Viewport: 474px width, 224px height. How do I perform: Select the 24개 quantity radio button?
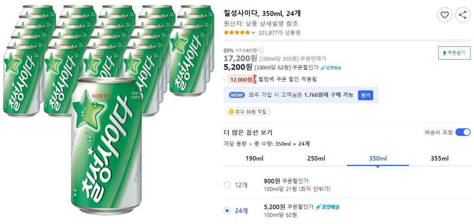[x=227, y=211]
